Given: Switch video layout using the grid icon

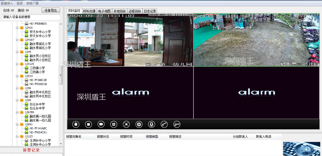Looking at the screenshot, I should coord(113,124).
